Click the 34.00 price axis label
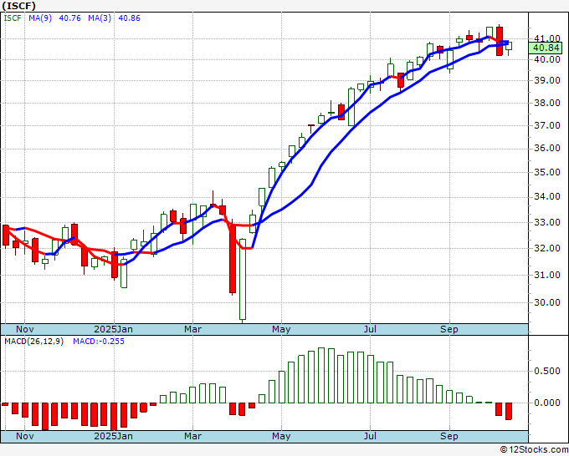Image resolution: width=569 pixels, height=456 pixels. click(x=547, y=196)
